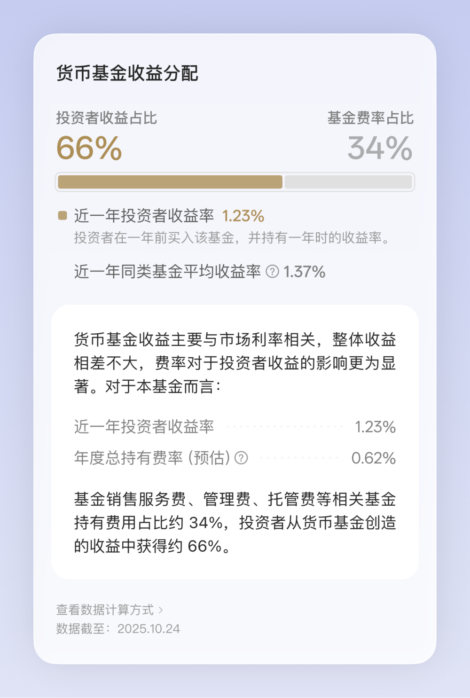Click the 1.37% peer average value
The height and width of the screenshot is (698, 470).
pos(305,272)
